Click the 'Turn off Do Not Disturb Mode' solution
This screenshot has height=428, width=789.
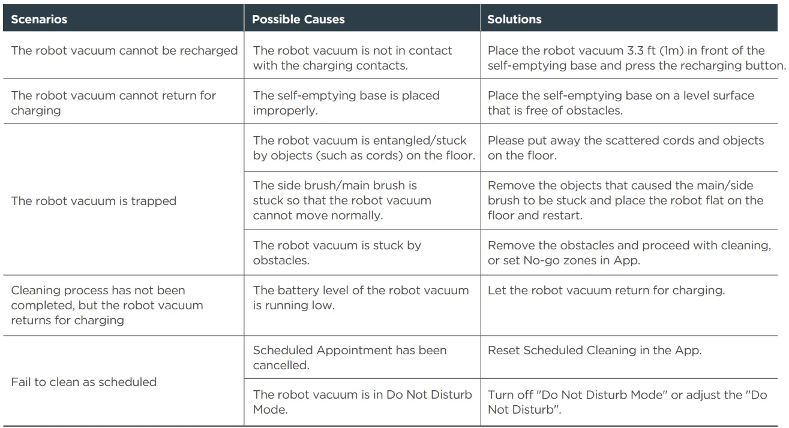point(627,403)
